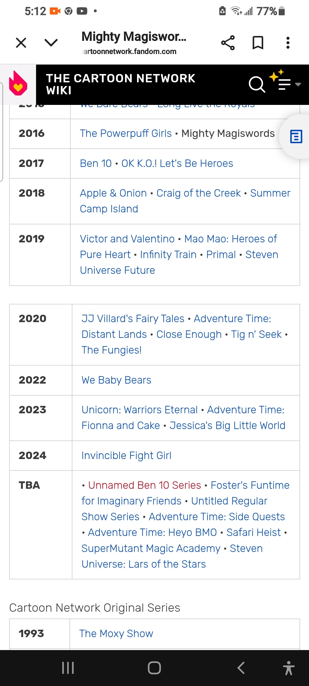The height and width of the screenshot is (686, 309).
Task: Open the Infinity Train article
Action: click(x=168, y=255)
